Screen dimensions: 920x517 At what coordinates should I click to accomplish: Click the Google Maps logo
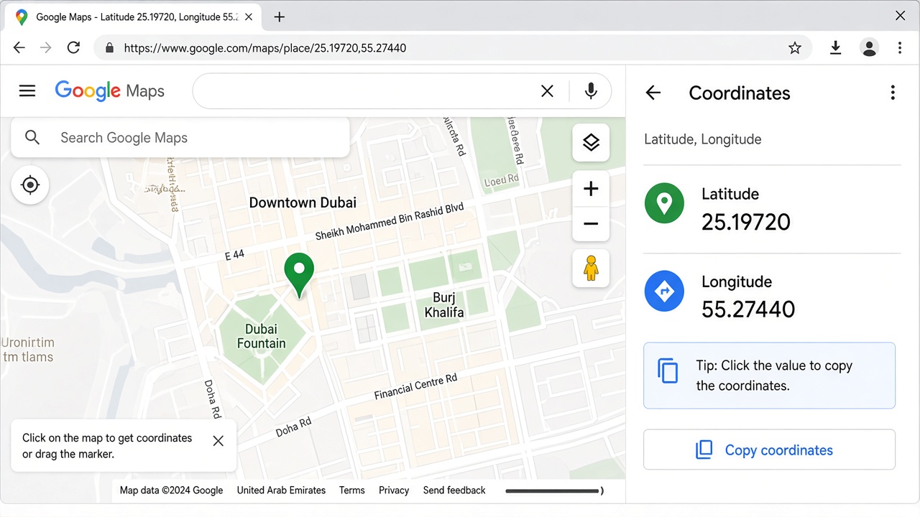109,91
